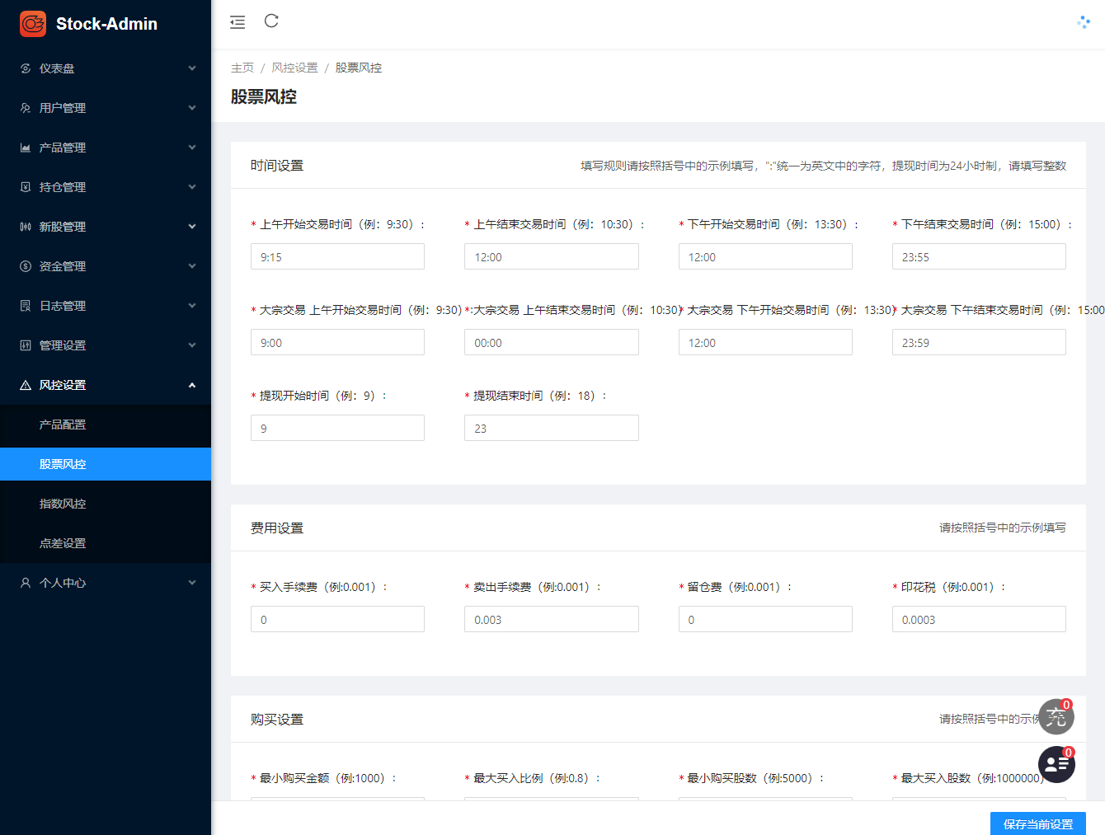Expand the 产品管理 submenu chevron
Image resolution: width=1105 pixels, height=835 pixels.
(191, 147)
